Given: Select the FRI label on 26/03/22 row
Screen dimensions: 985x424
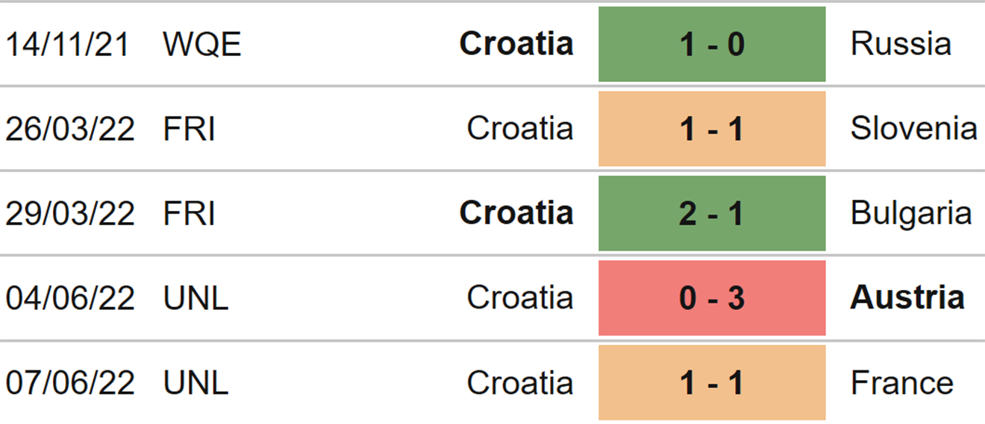Looking at the screenshot, I should [x=190, y=130].
